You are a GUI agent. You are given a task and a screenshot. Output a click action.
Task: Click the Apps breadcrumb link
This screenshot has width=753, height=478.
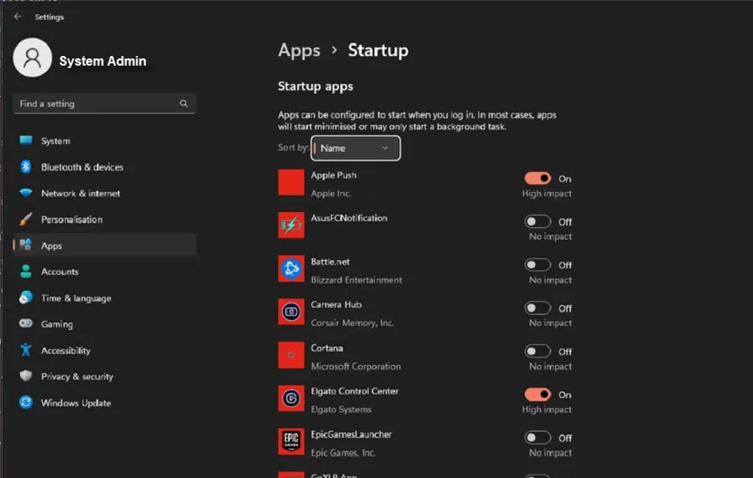point(298,50)
